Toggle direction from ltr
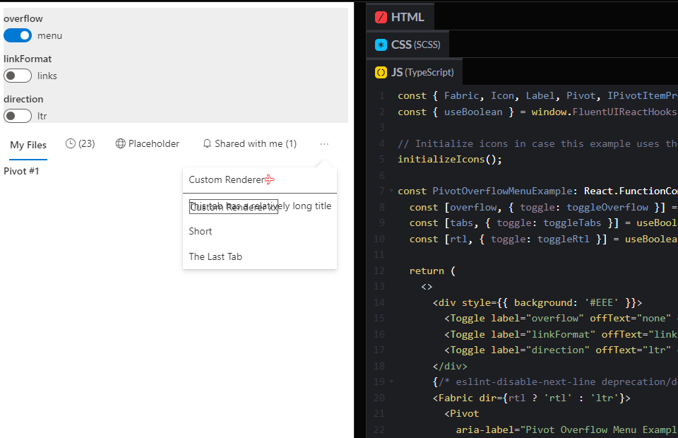This screenshot has height=438, width=678. [17, 115]
